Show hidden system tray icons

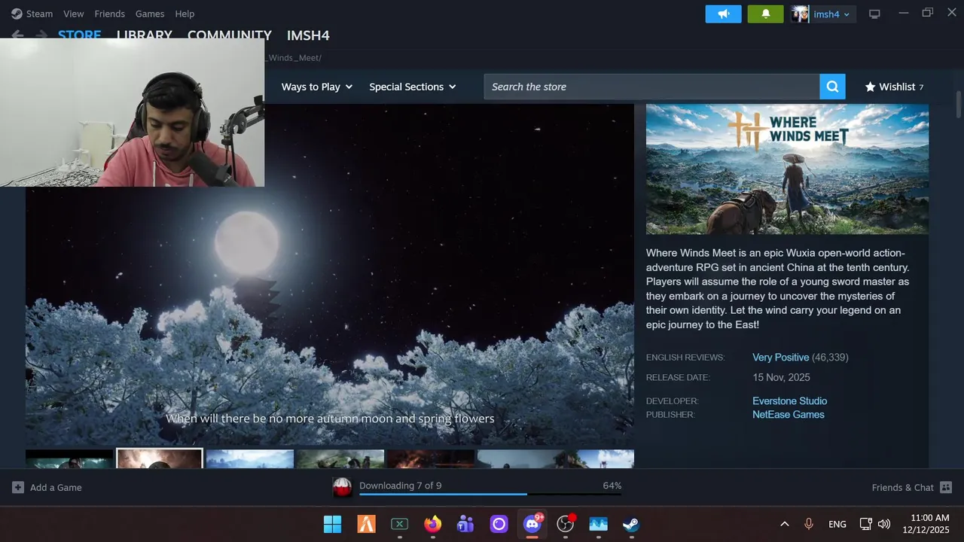784,524
